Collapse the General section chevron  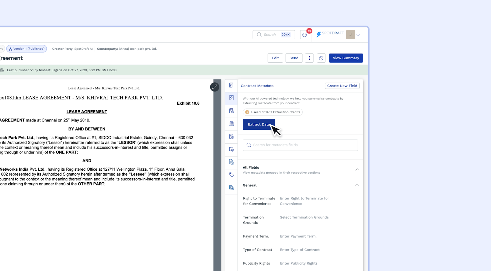click(357, 185)
